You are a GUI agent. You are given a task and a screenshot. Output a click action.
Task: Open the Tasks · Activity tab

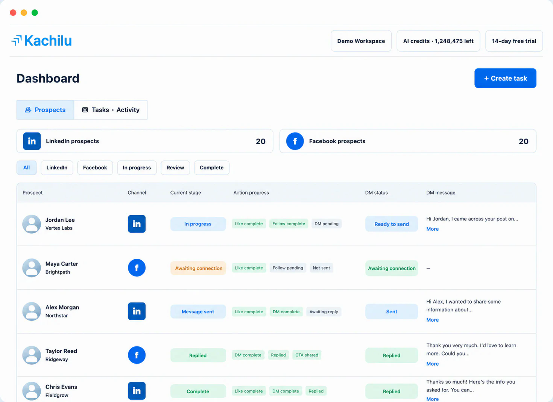(111, 110)
